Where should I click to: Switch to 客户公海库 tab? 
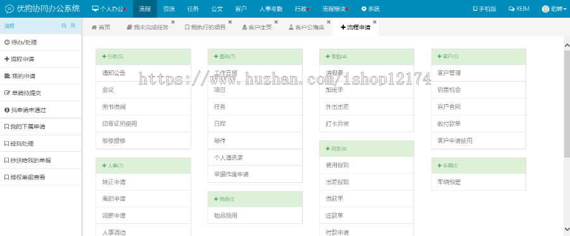307,27
